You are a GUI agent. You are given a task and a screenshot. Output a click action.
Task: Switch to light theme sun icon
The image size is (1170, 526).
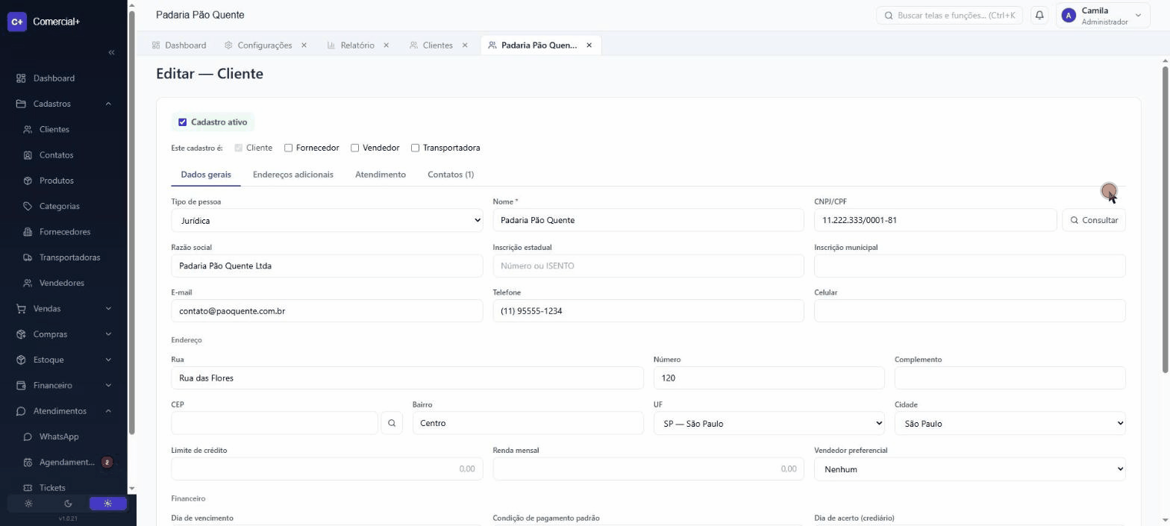[28, 504]
